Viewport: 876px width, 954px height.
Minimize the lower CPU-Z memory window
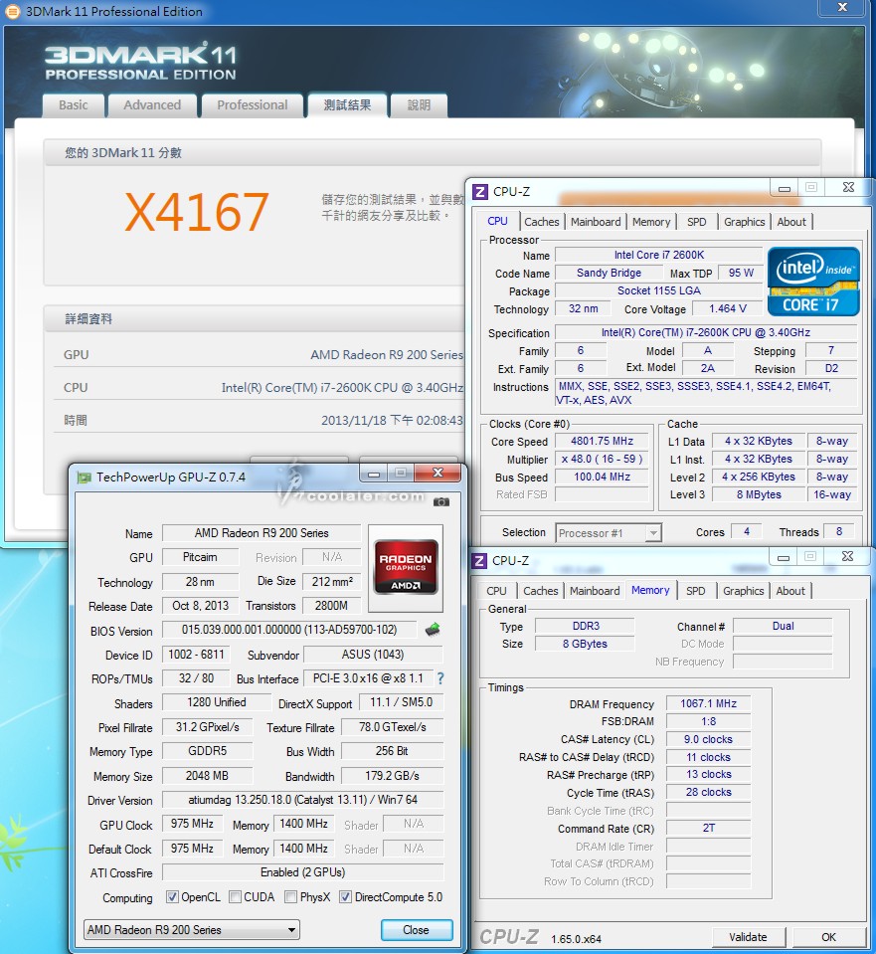(783, 557)
